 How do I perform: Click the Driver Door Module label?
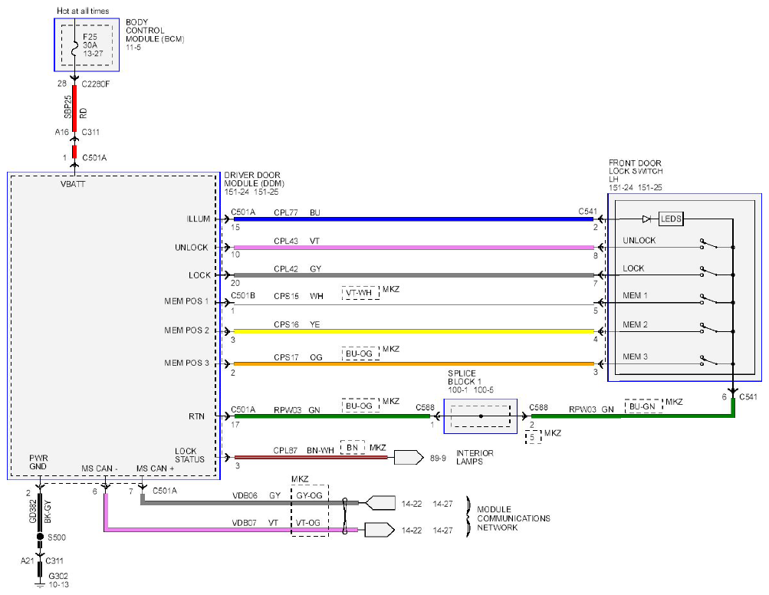coord(254,183)
